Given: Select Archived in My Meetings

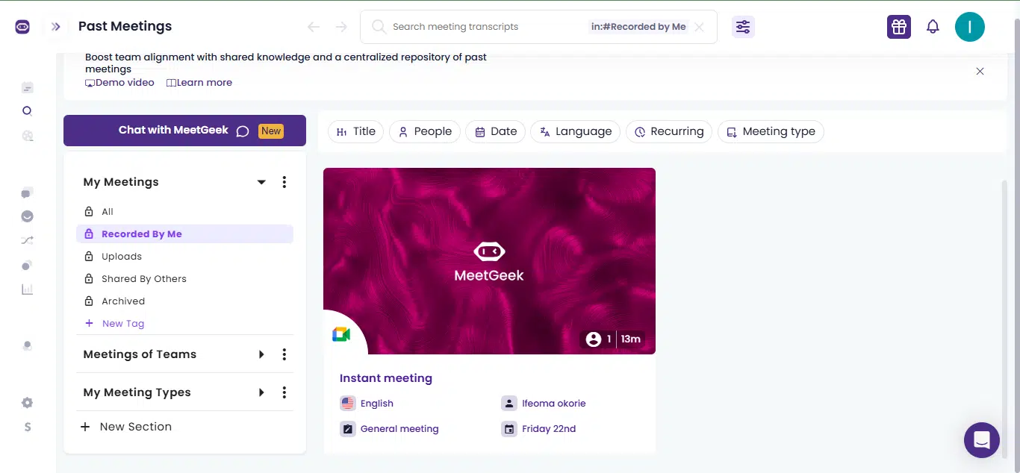Looking at the screenshot, I should click(184, 301).
